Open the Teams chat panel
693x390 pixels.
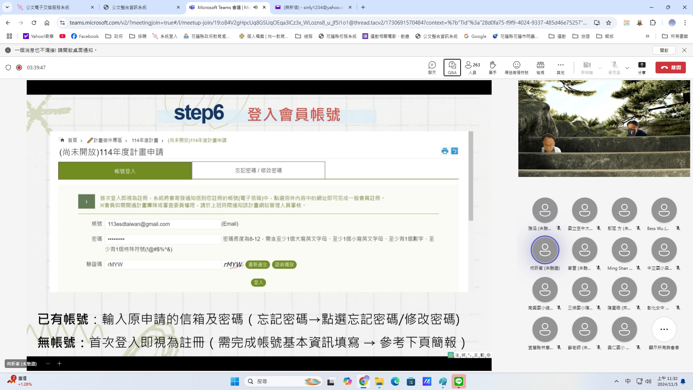coord(432,67)
